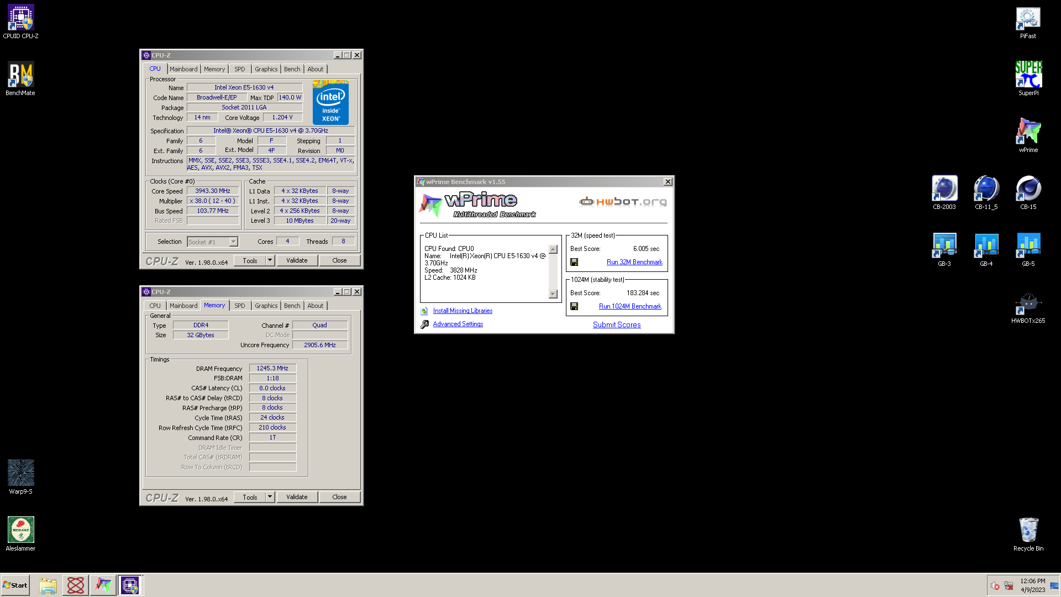Open Bench tab in top CPU-Z

pos(292,69)
